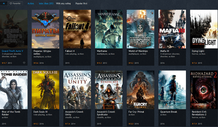Click the Fallout 4 cover image
Viewport: 218px width, 127px height.
tap(77, 29)
